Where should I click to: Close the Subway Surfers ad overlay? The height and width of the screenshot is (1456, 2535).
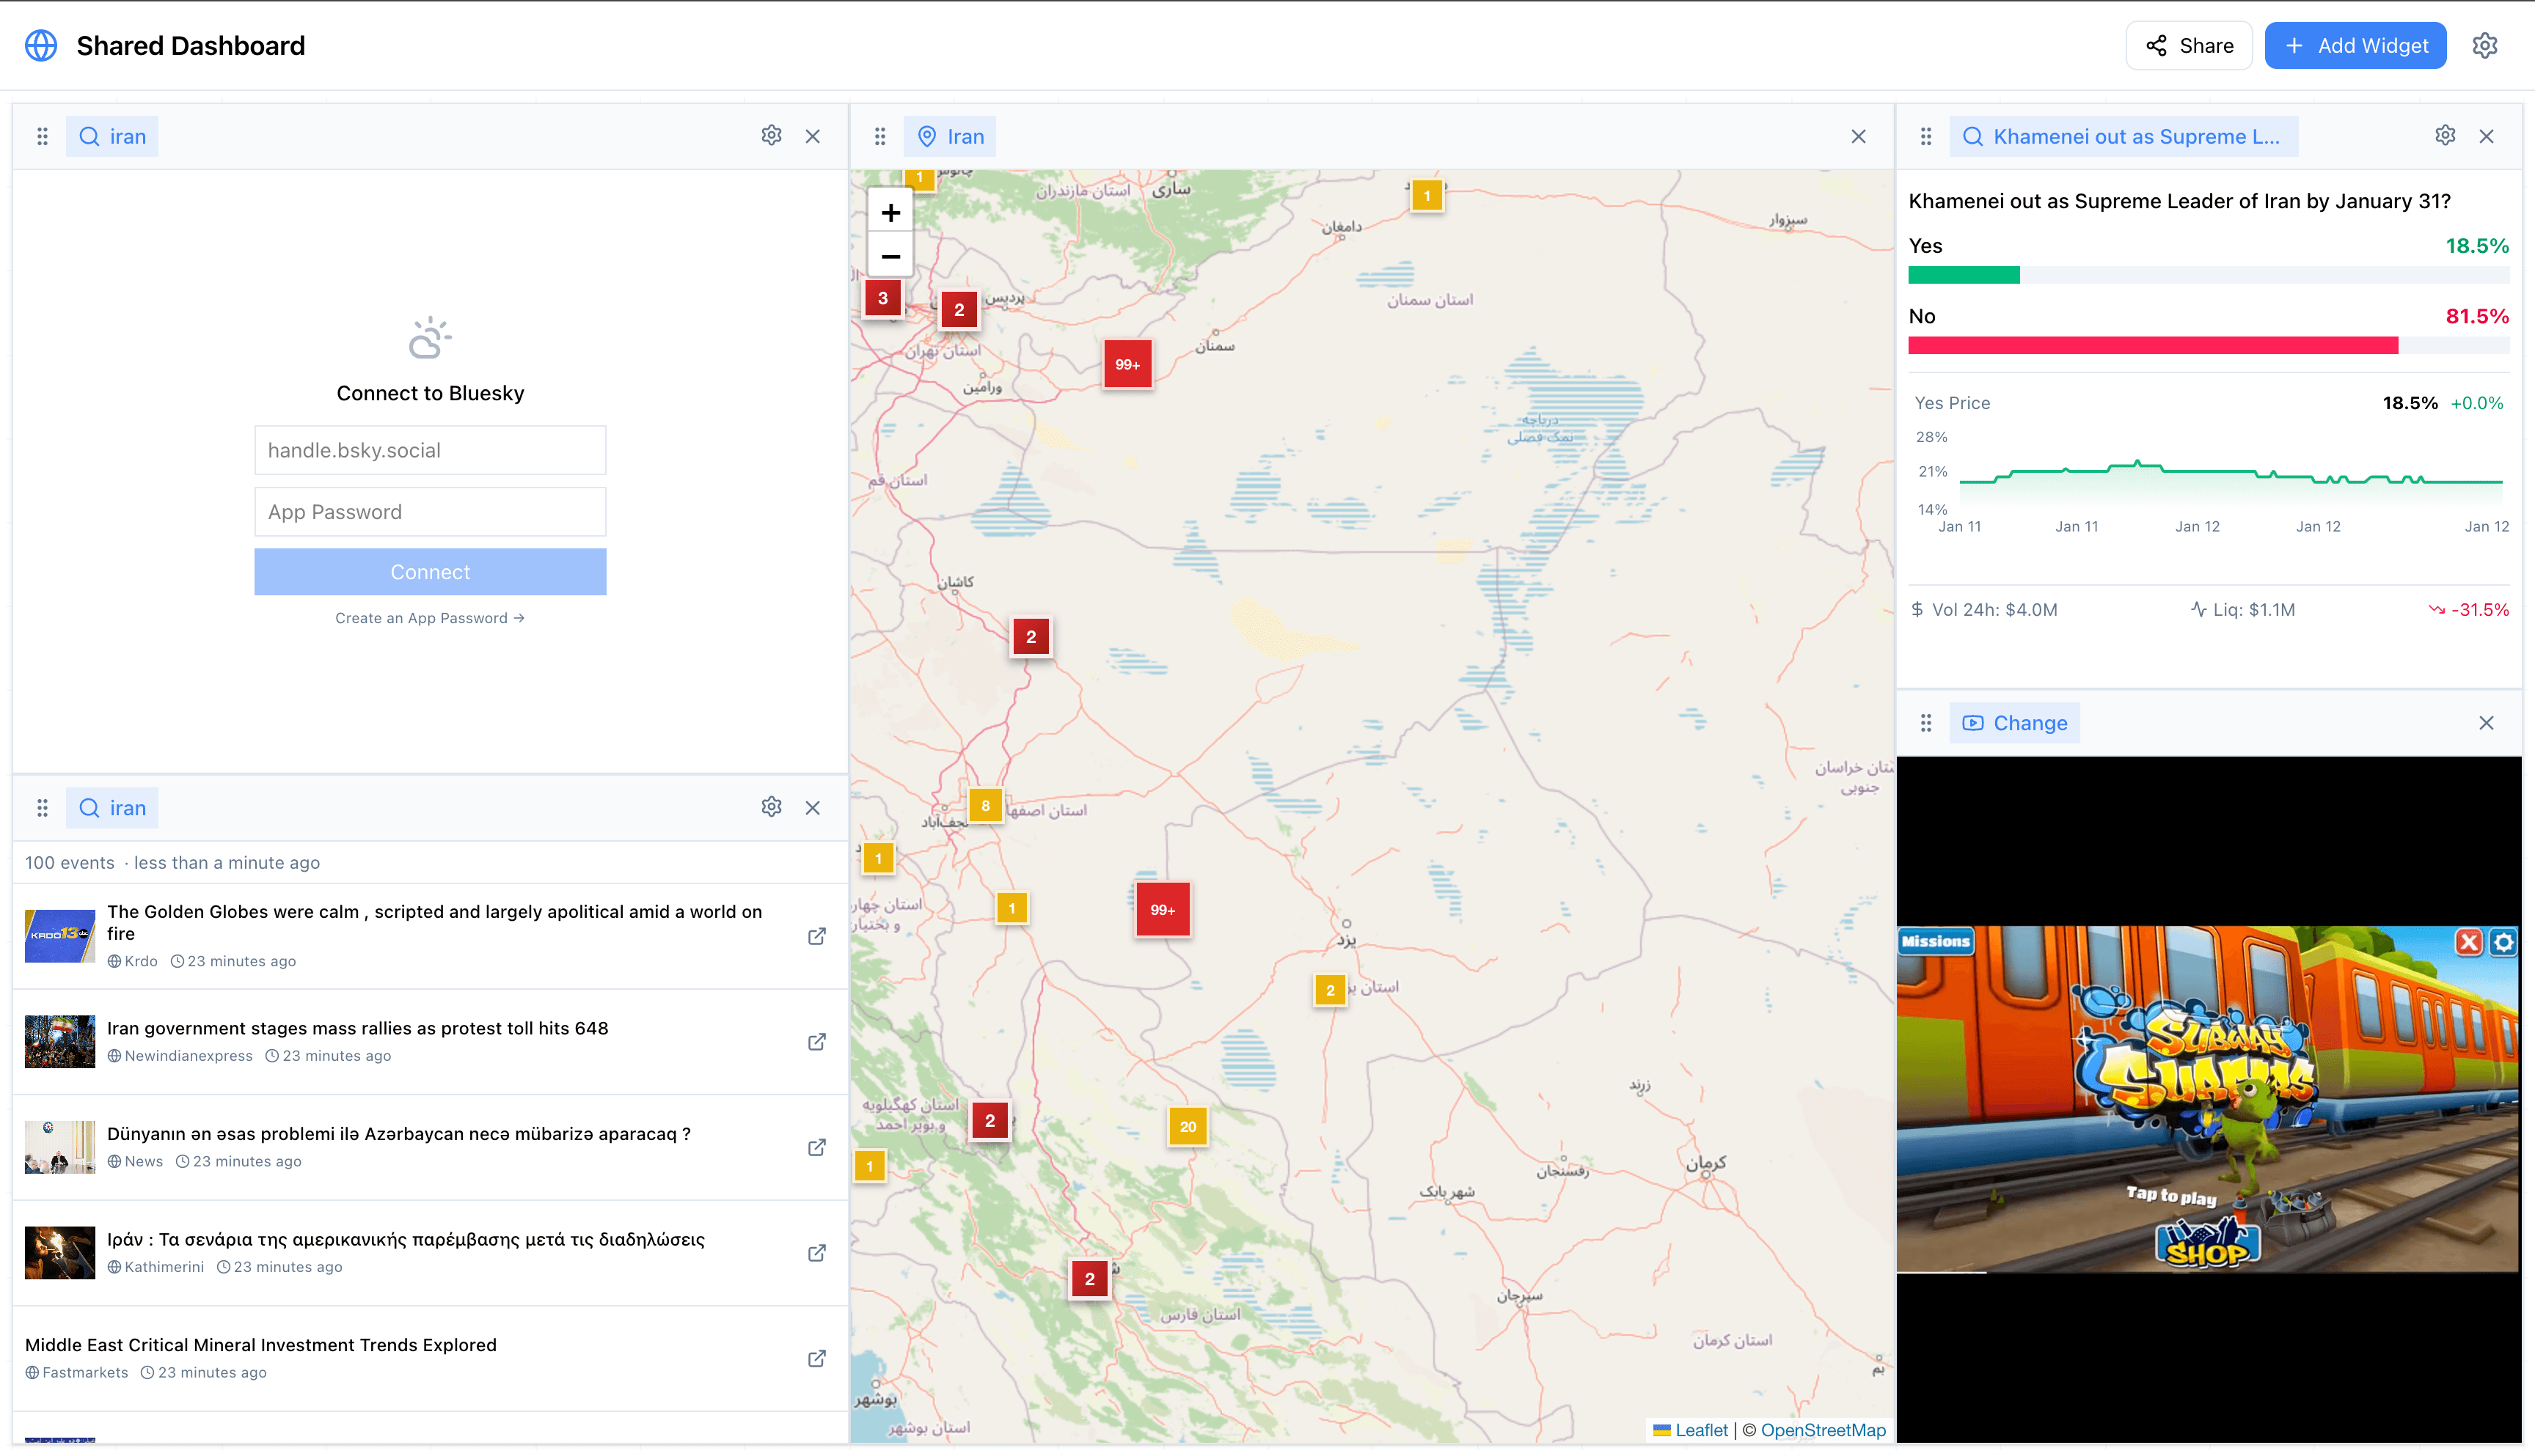(2468, 942)
